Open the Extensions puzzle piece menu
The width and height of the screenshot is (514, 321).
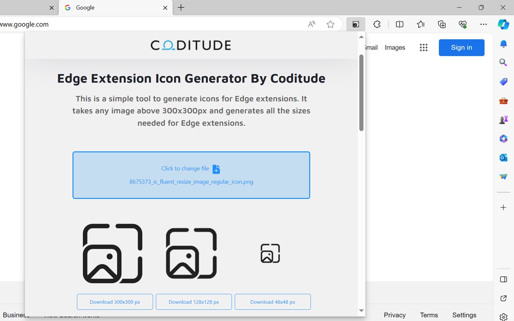(x=377, y=24)
